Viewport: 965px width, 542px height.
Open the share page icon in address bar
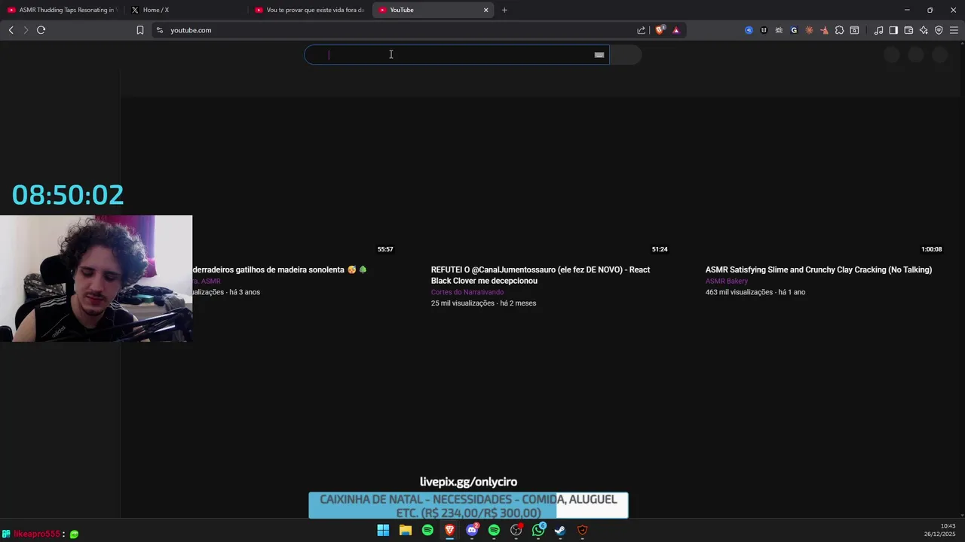click(x=641, y=30)
